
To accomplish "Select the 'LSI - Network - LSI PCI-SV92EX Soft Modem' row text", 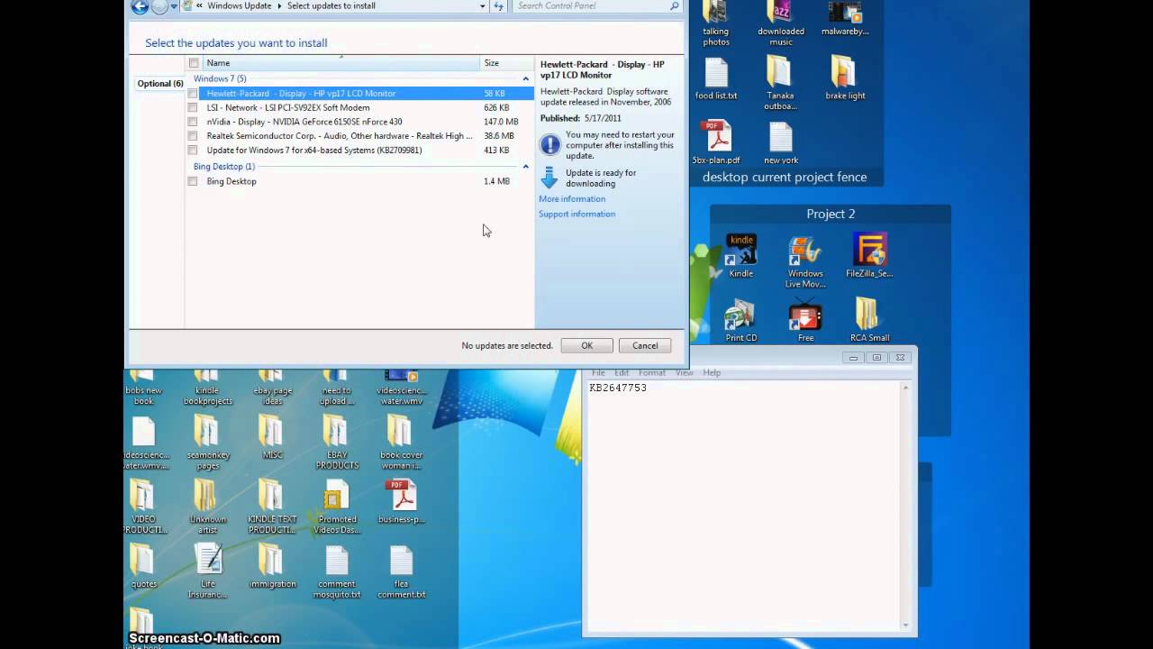I will coord(288,107).
